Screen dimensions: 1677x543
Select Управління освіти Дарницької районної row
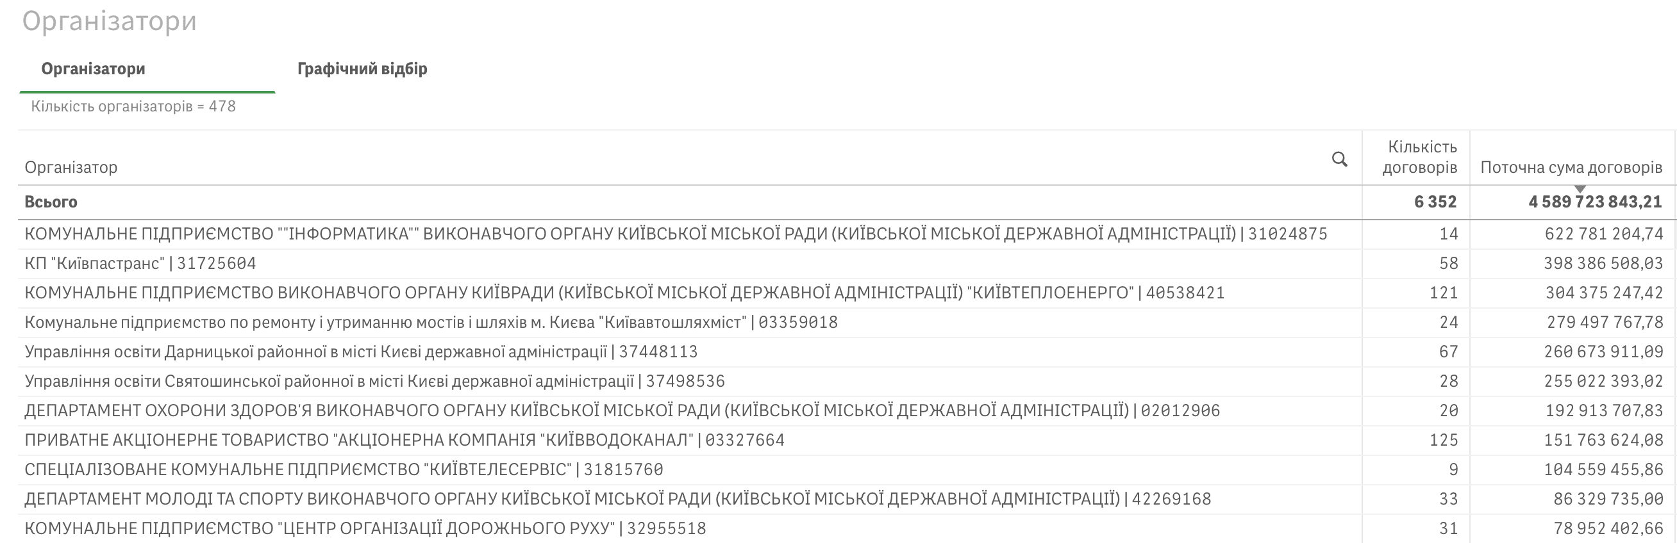[361, 352]
